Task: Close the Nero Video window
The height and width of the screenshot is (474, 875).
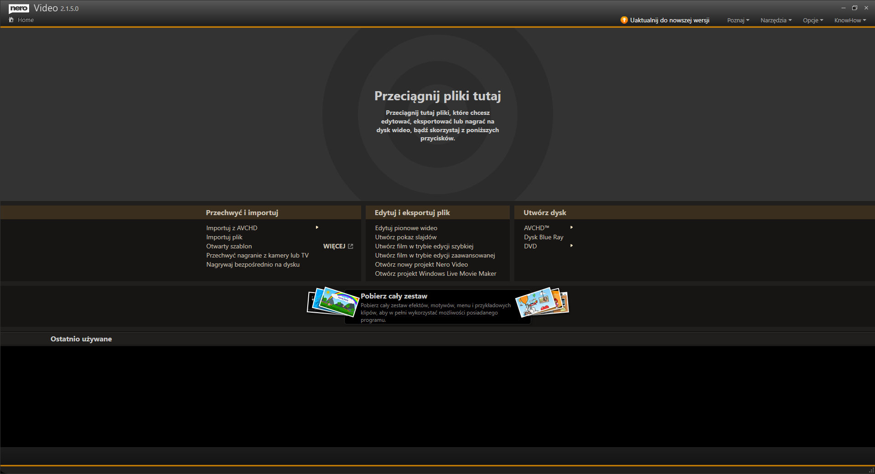Action: tap(866, 8)
